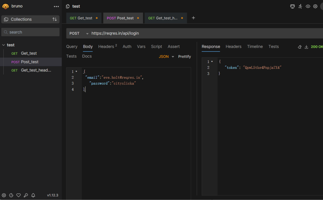Open the POST method dropdown arrow
Screen dimensions: 323x200
87,34
